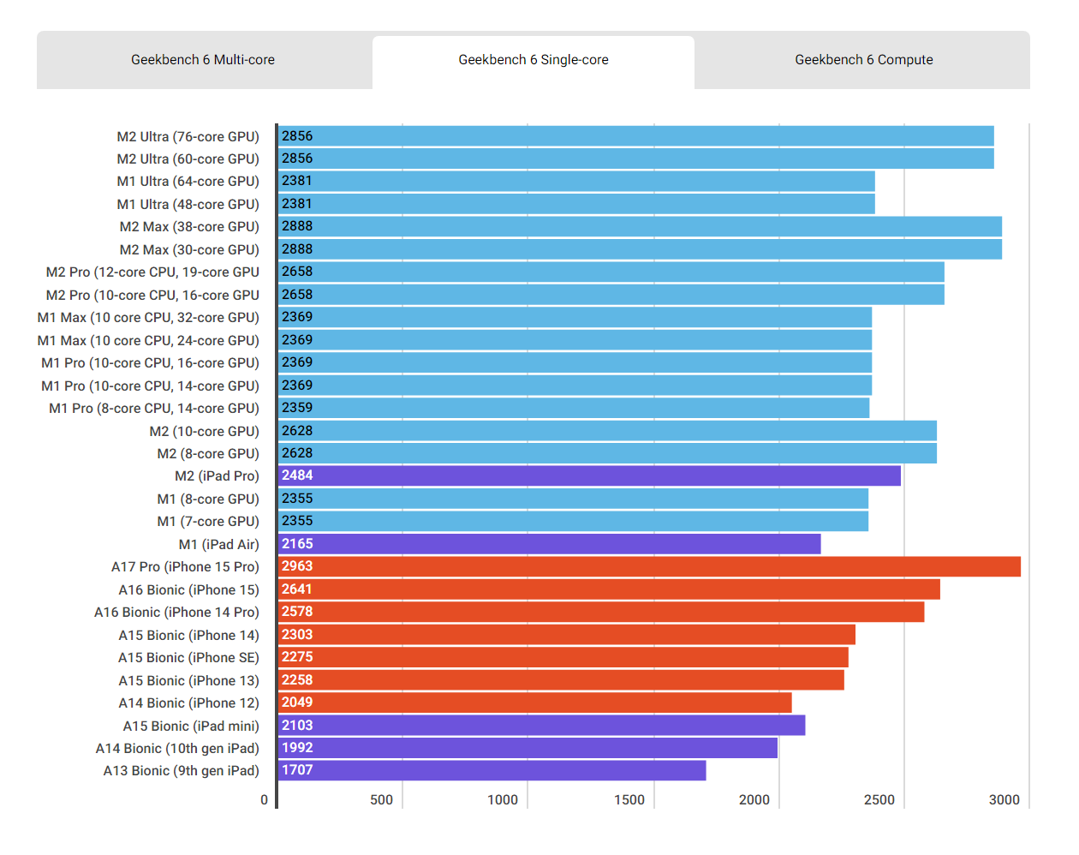Click the M1 Ultra (64-core GPU) bar
This screenshot has width=1079, height=855.
[576, 181]
